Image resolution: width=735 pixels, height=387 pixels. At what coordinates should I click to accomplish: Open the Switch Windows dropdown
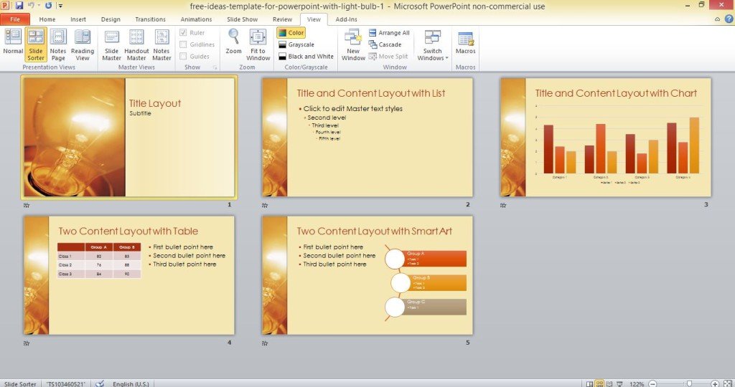(x=433, y=44)
